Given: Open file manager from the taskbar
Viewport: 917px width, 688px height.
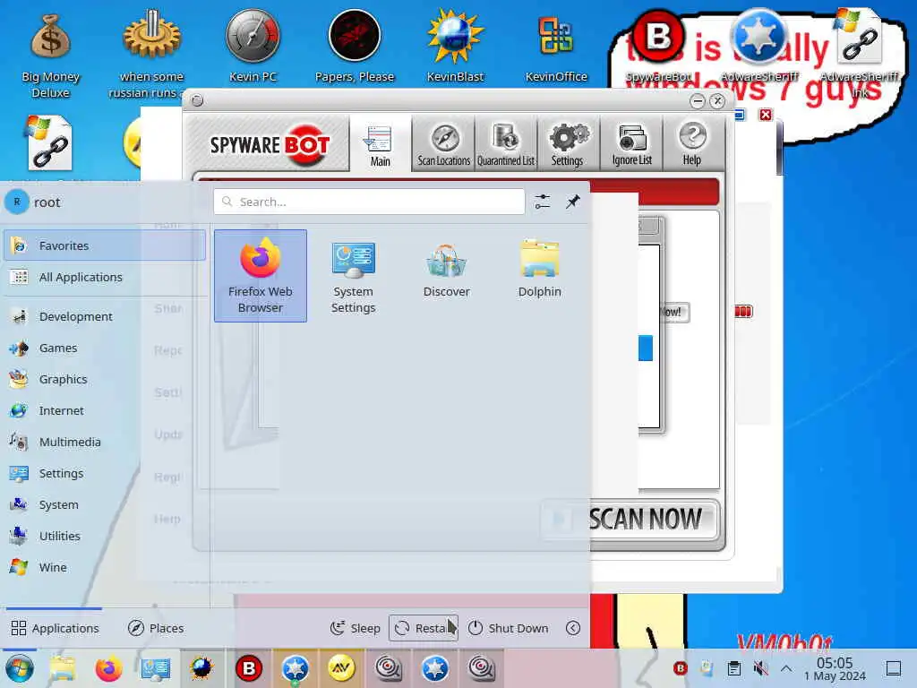Looking at the screenshot, I should point(63,668).
